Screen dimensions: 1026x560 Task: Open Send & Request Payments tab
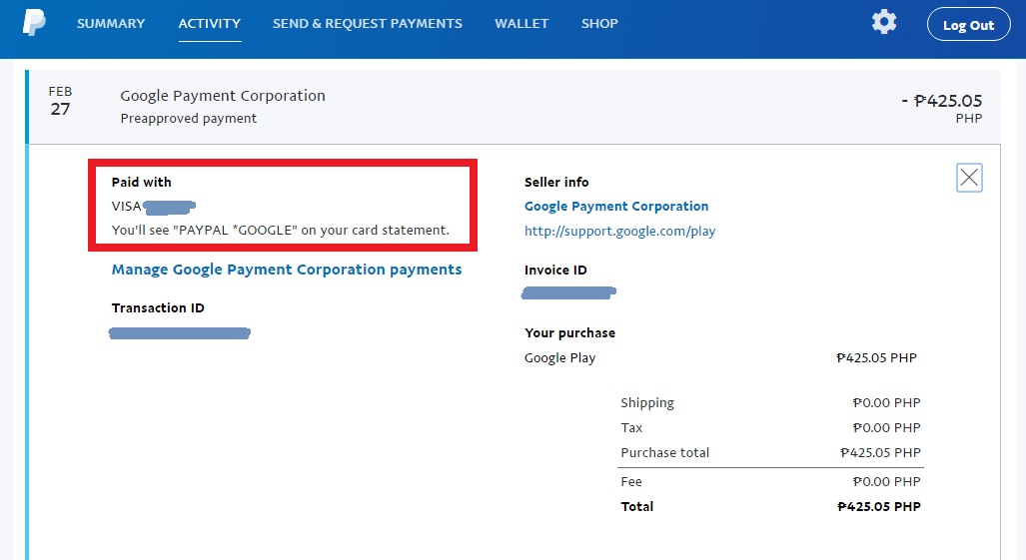coord(367,24)
